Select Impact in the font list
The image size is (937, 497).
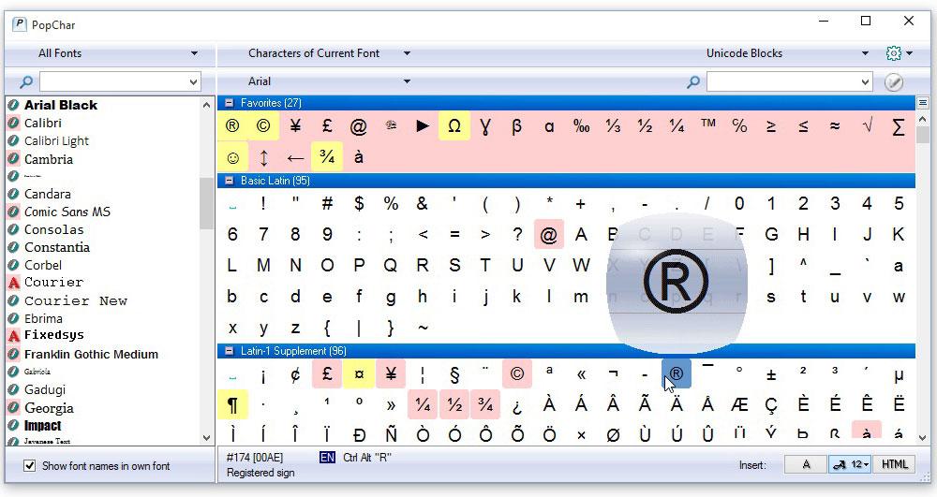(42, 426)
